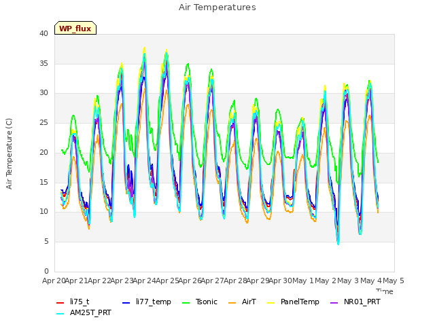435x326 pixels.
Task: Click the orange AirT legend color marker
Action: tap(232, 303)
